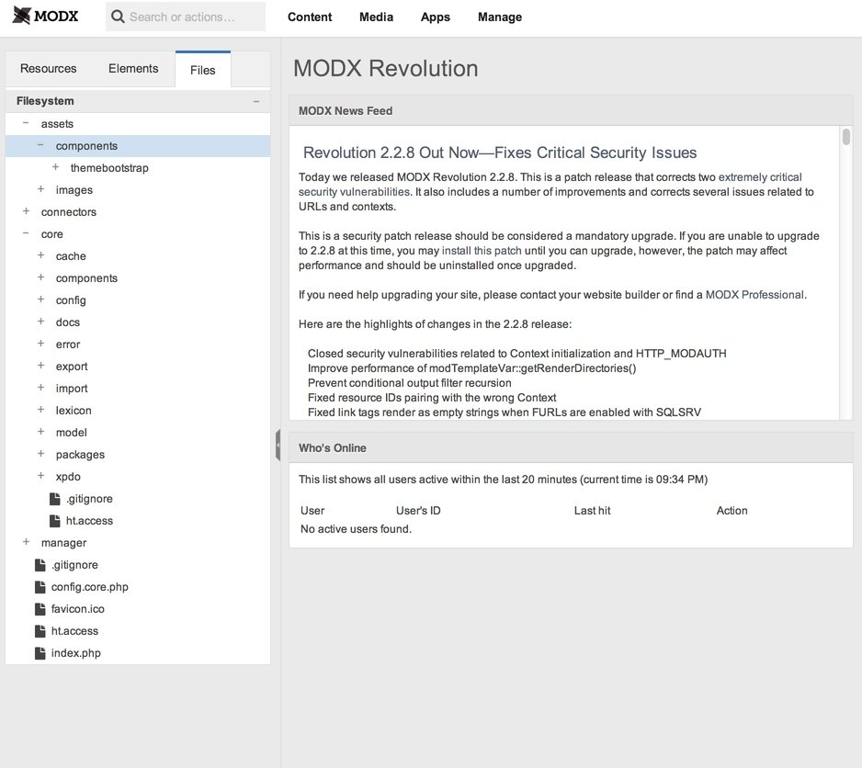This screenshot has width=862, height=768.
Task: Click the MODX logo
Action: coord(46,16)
